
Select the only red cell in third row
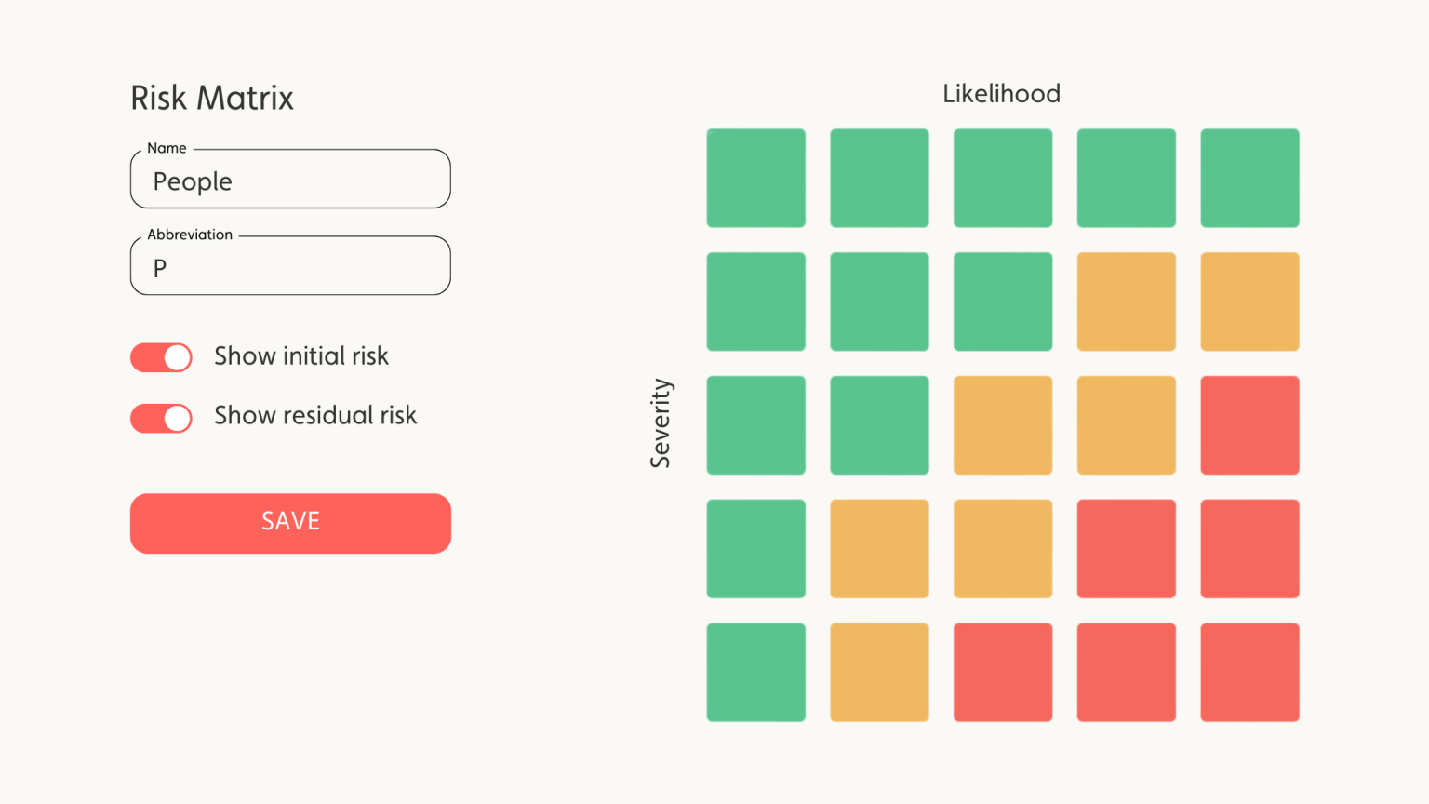coord(1249,425)
